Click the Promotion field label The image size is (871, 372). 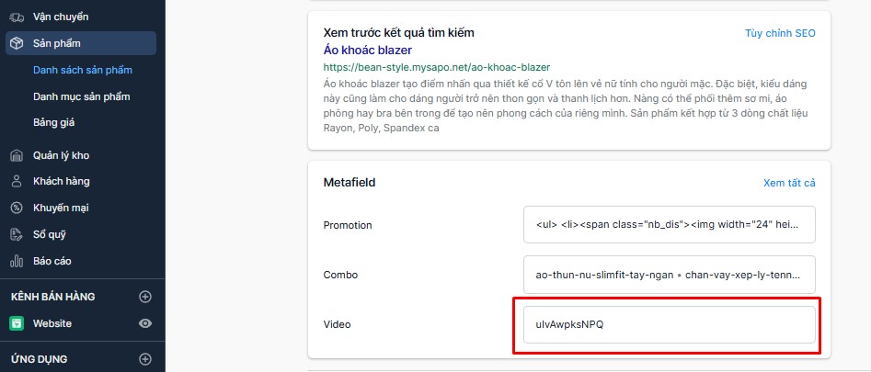348,225
